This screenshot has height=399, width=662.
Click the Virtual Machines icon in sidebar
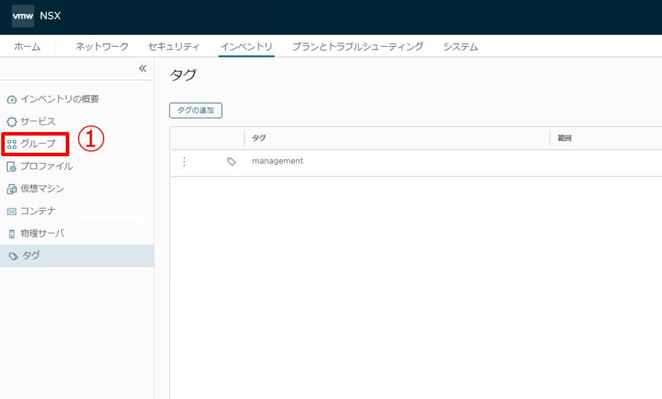coord(12,189)
